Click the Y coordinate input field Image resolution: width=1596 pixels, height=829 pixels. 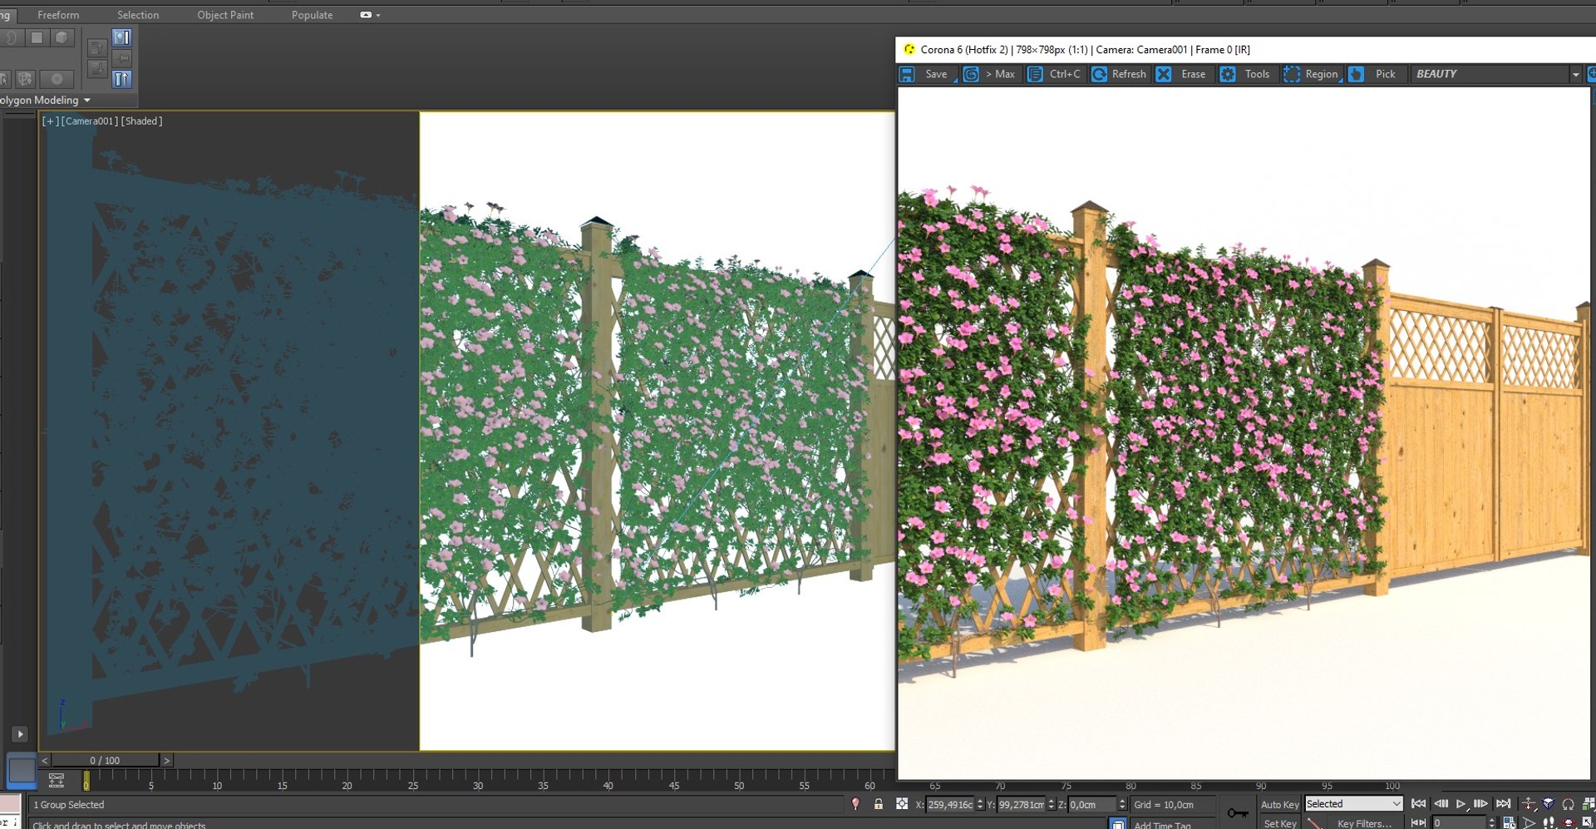click(1021, 804)
